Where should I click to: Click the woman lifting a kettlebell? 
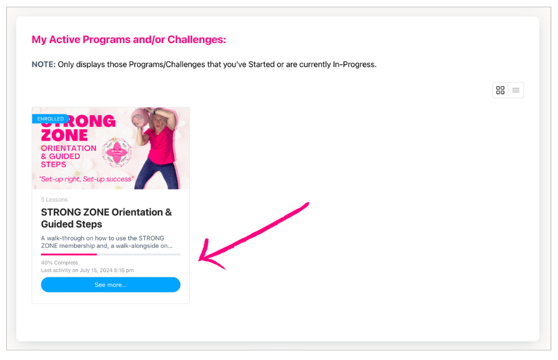[x=155, y=148]
